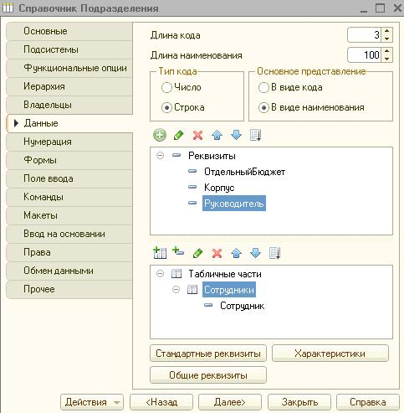
Task: Delete tabular section with lower red cross
Action: tap(217, 253)
